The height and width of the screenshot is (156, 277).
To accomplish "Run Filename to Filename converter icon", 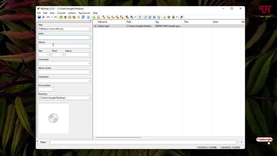I will pos(113,17).
